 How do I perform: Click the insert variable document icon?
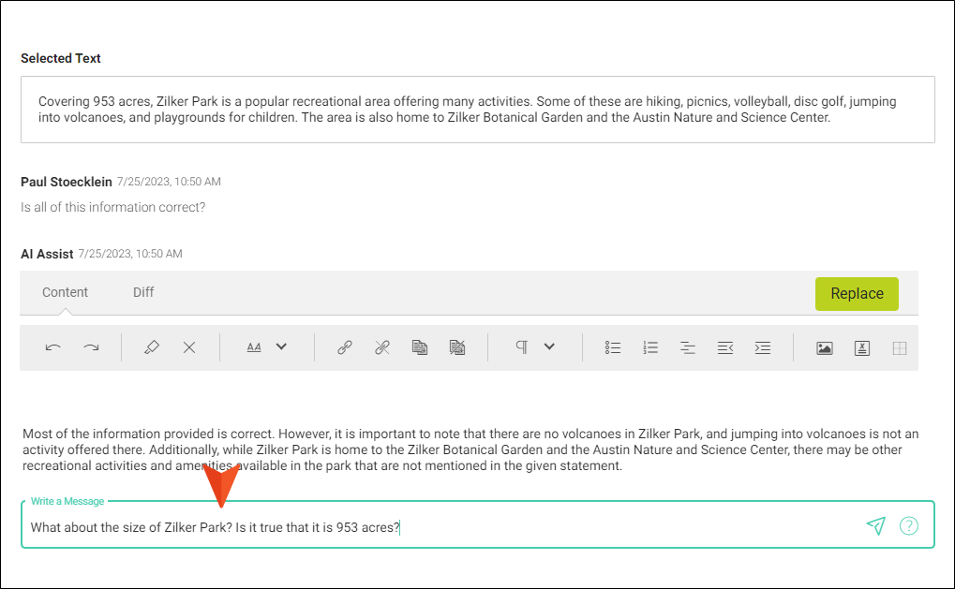point(862,348)
